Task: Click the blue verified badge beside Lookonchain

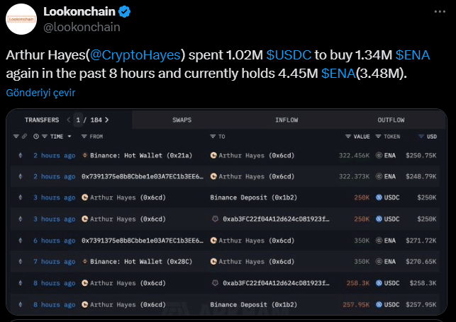Action: [124, 12]
